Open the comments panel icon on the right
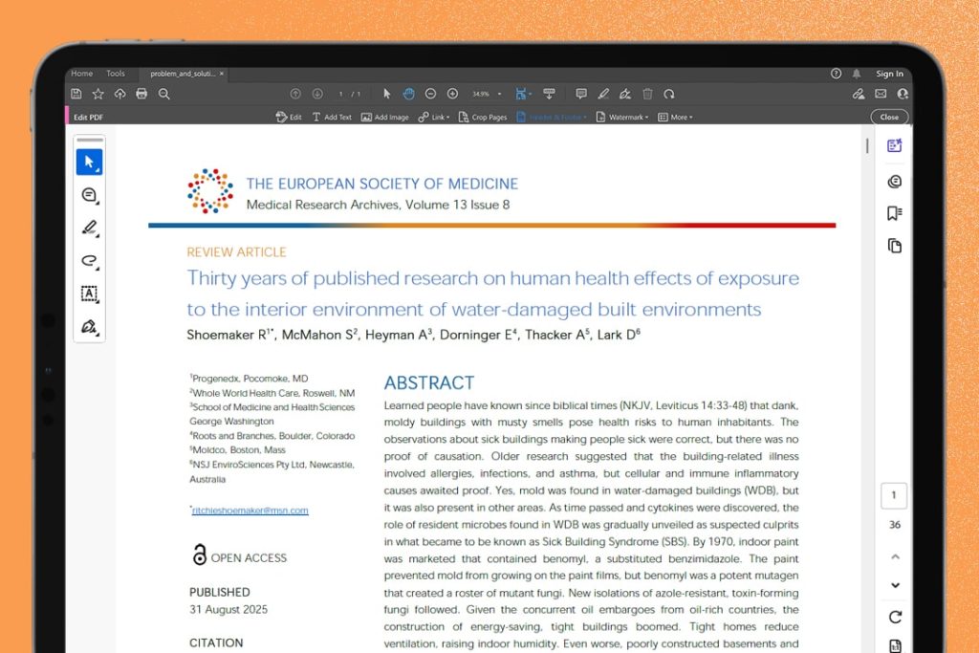The image size is (979, 653). pos(894,181)
